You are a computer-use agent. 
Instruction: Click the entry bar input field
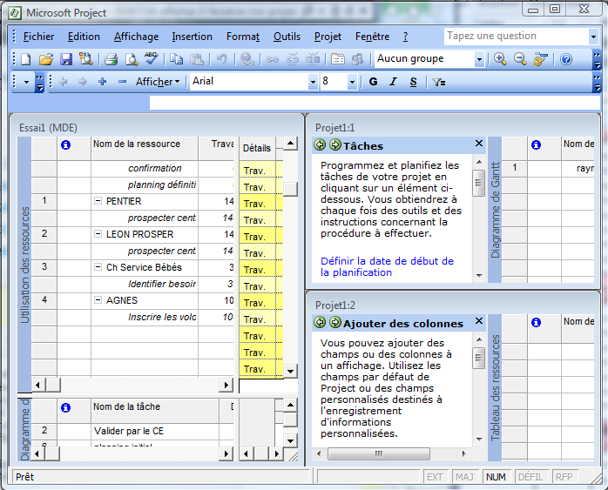375,103
